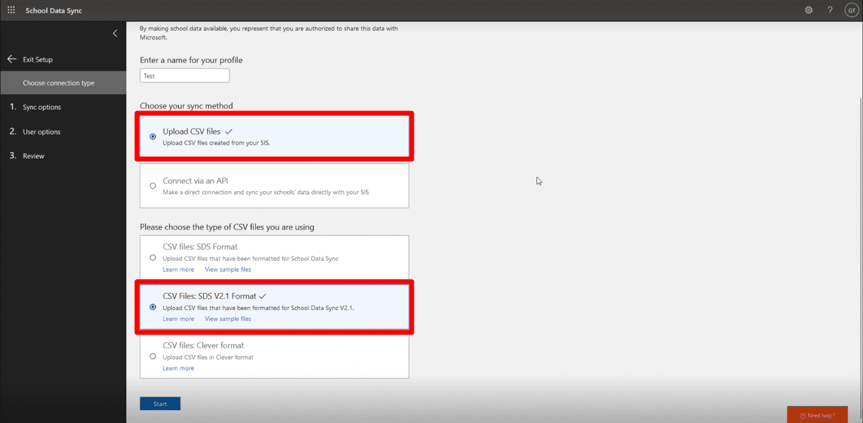Choose CSV files: Clever format radio button
Screen dimensions: 863x423
coord(153,356)
